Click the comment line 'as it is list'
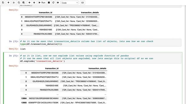Screen dimensions: 186x104 [74, 55]
